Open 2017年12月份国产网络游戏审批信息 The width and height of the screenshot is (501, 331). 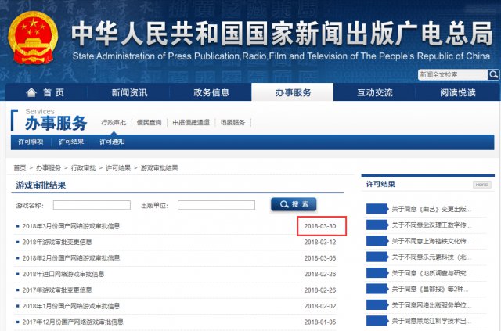point(73,322)
